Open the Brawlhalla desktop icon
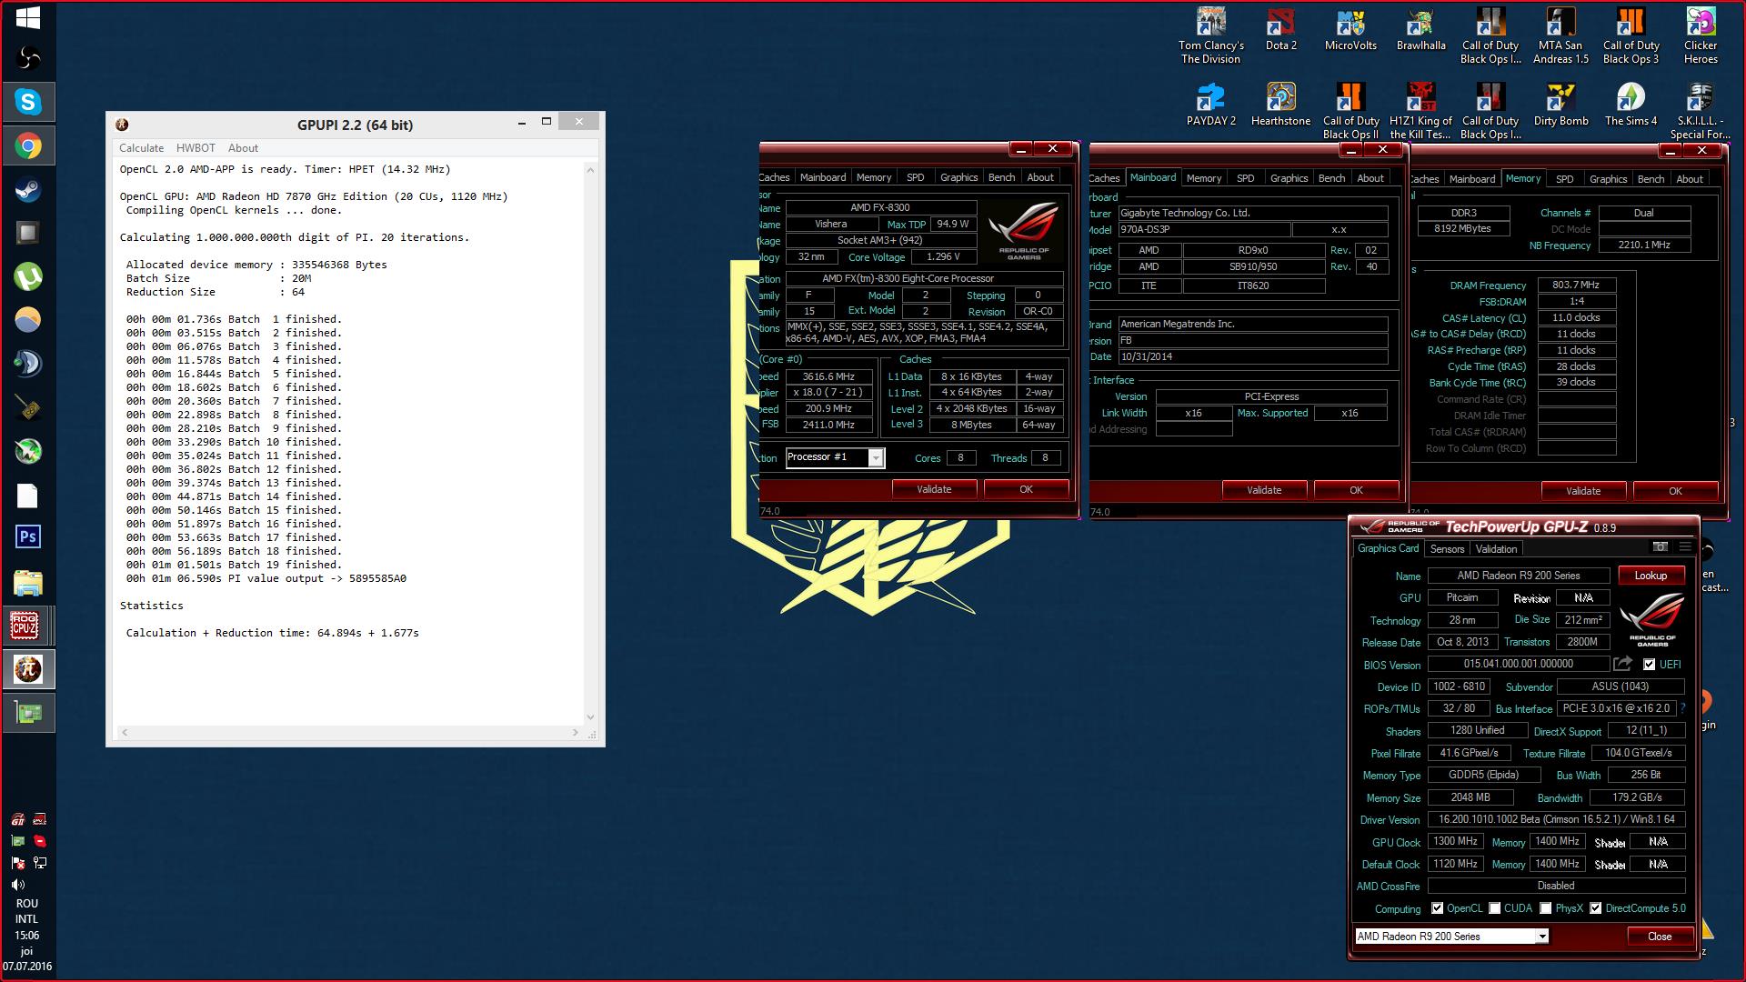This screenshot has height=982, width=1746. [1420, 29]
